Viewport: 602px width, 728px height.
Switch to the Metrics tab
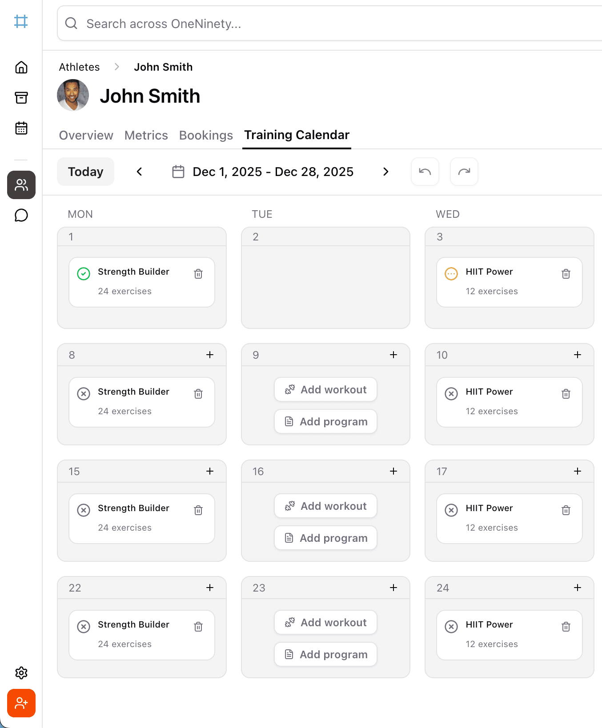(146, 135)
